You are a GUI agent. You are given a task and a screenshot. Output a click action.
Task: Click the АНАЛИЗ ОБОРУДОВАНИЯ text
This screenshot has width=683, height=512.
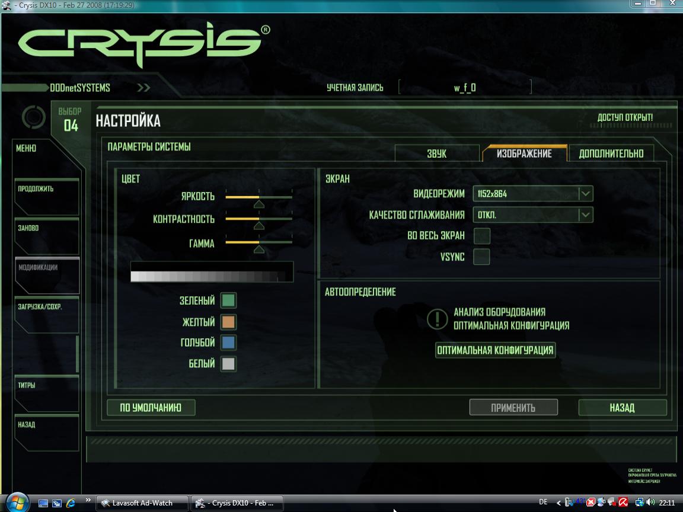(x=499, y=312)
